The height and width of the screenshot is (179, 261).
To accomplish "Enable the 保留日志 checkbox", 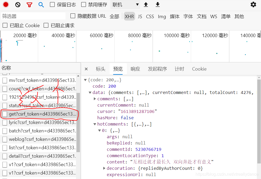I will (52, 4).
